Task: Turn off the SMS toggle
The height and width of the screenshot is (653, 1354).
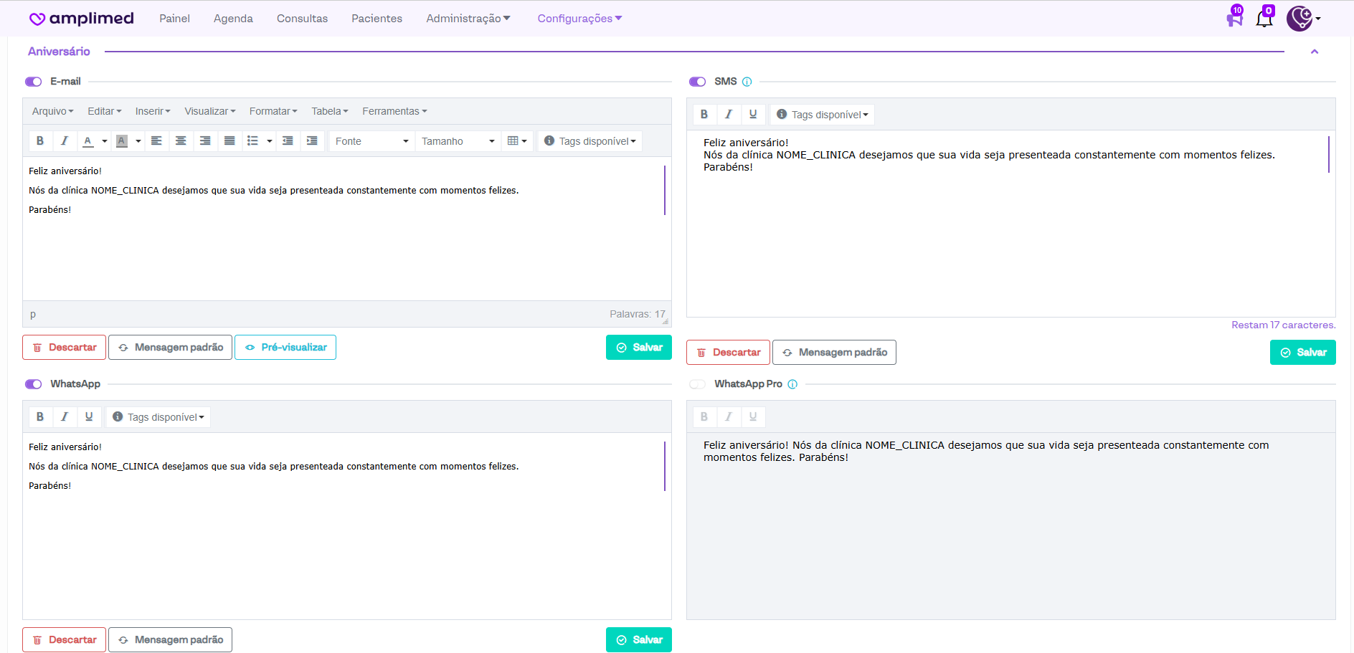Action: [697, 82]
